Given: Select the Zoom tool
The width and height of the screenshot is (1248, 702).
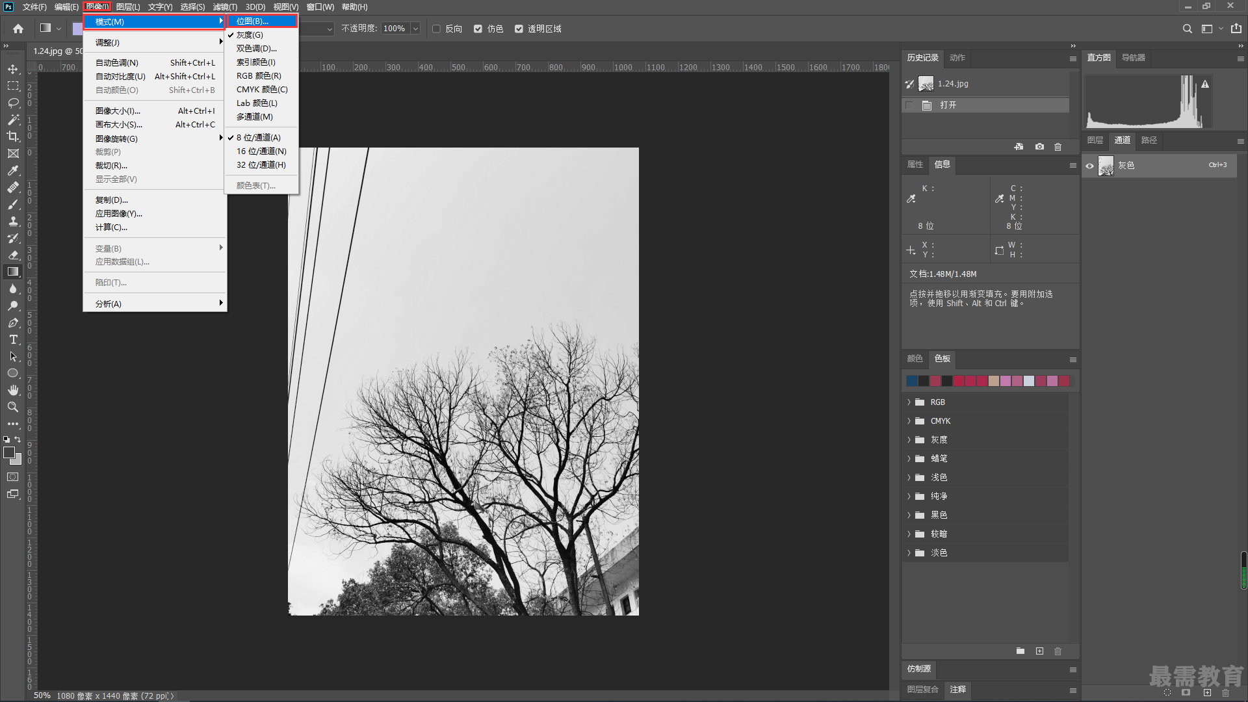Looking at the screenshot, I should pos(13,407).
